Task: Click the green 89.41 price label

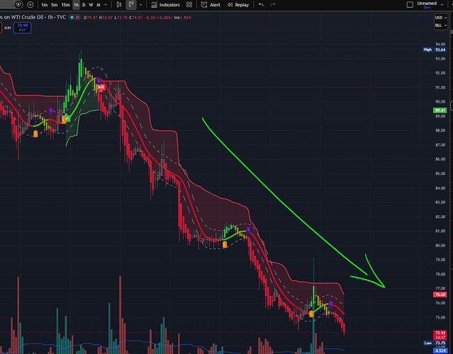Action: pyautogui.click(x=440, y=110)
